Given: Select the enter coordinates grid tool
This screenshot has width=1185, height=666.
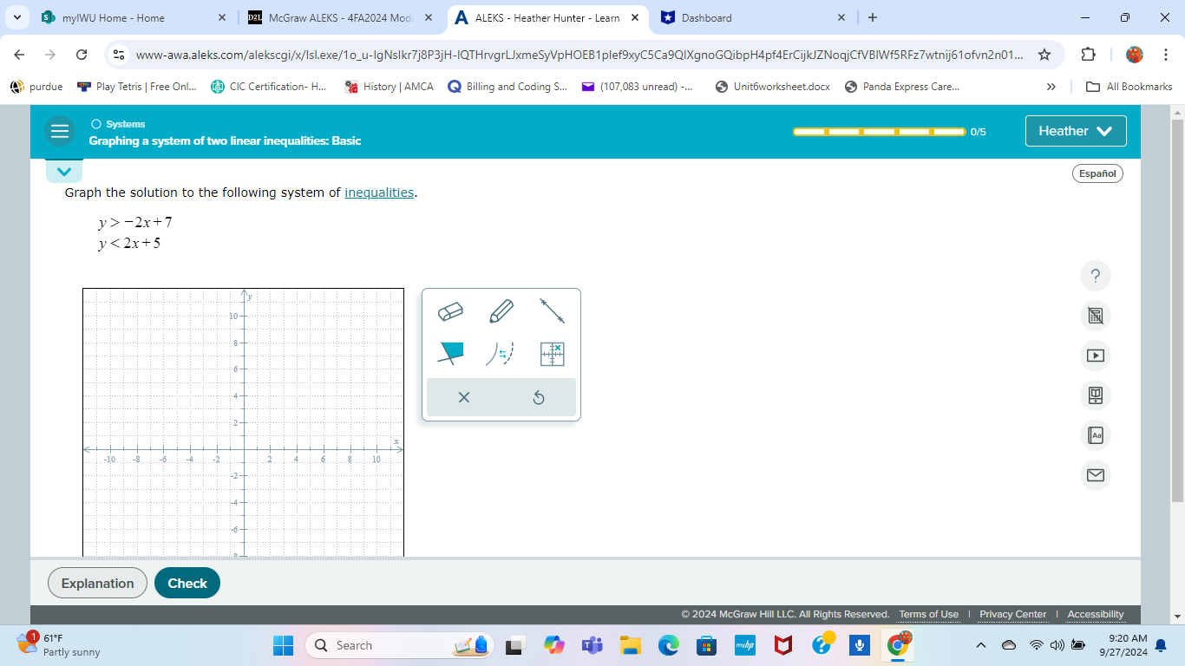Looking at the screenshot, I should click(553, 353).
